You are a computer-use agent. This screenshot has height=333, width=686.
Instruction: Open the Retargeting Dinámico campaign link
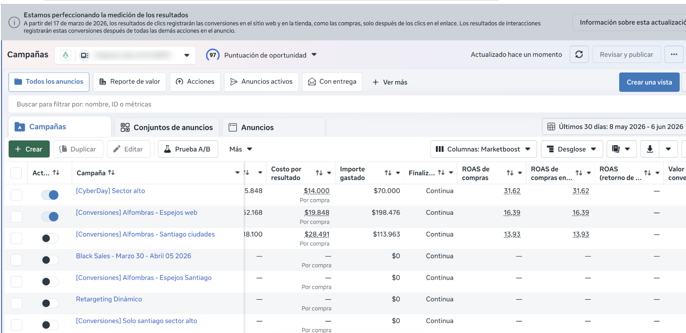(109, 299)
